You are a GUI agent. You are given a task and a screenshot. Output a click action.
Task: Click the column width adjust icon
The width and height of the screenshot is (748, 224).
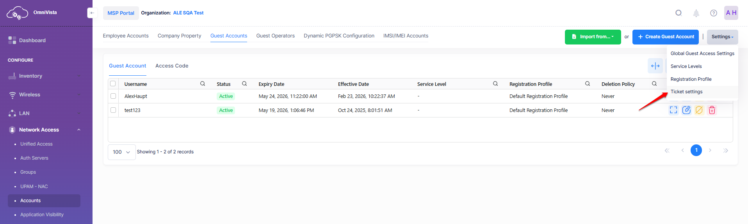tap(655, 66)
